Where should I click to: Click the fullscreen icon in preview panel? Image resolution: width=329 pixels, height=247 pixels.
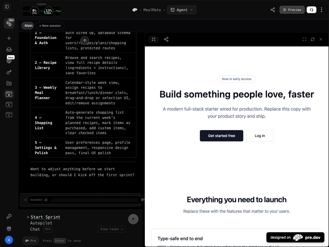(304, 39)
